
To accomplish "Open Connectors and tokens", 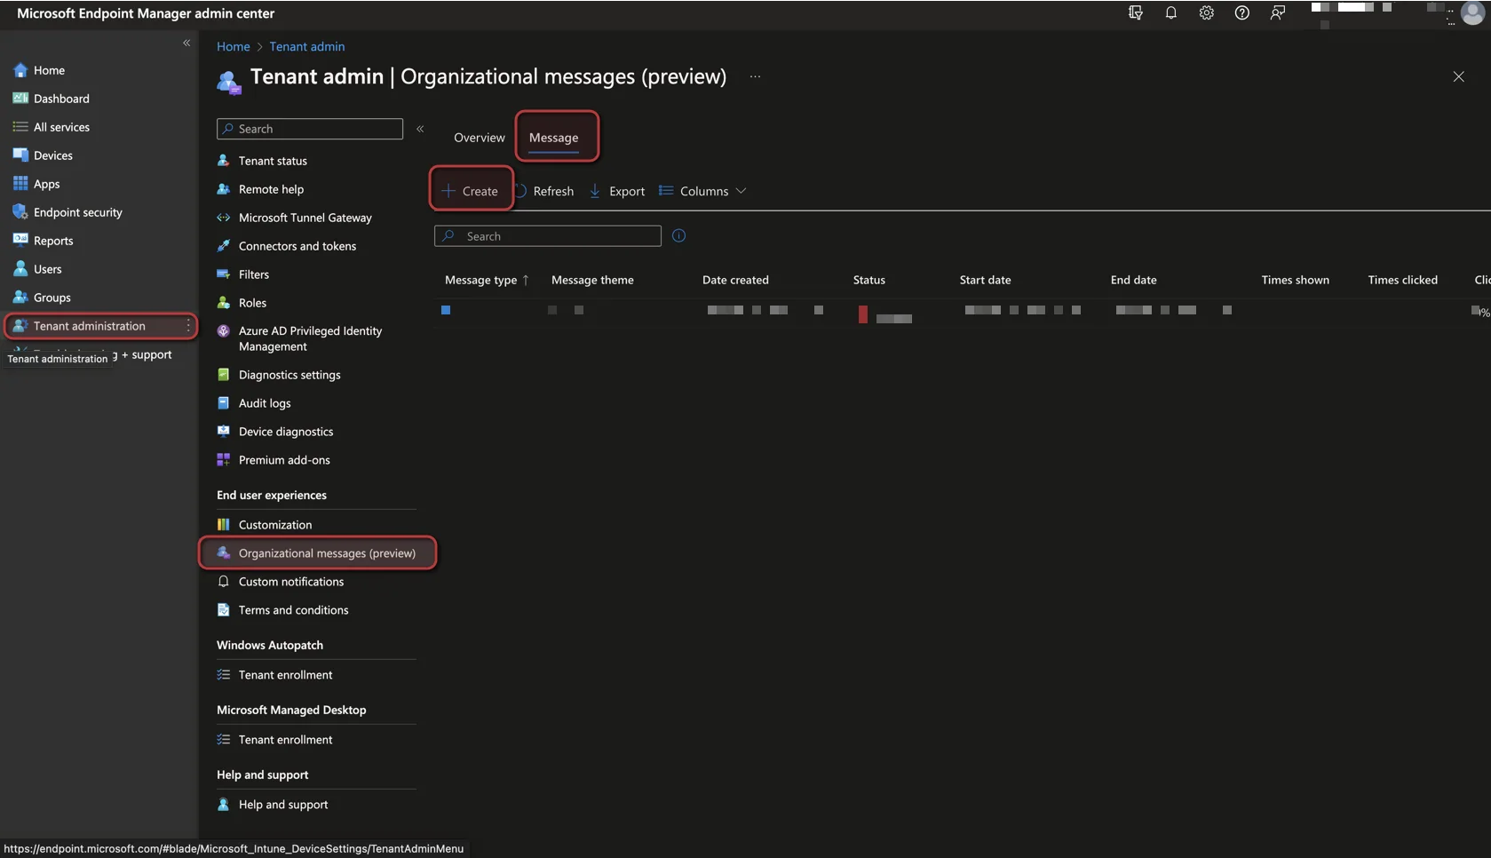I will [297, 246].
